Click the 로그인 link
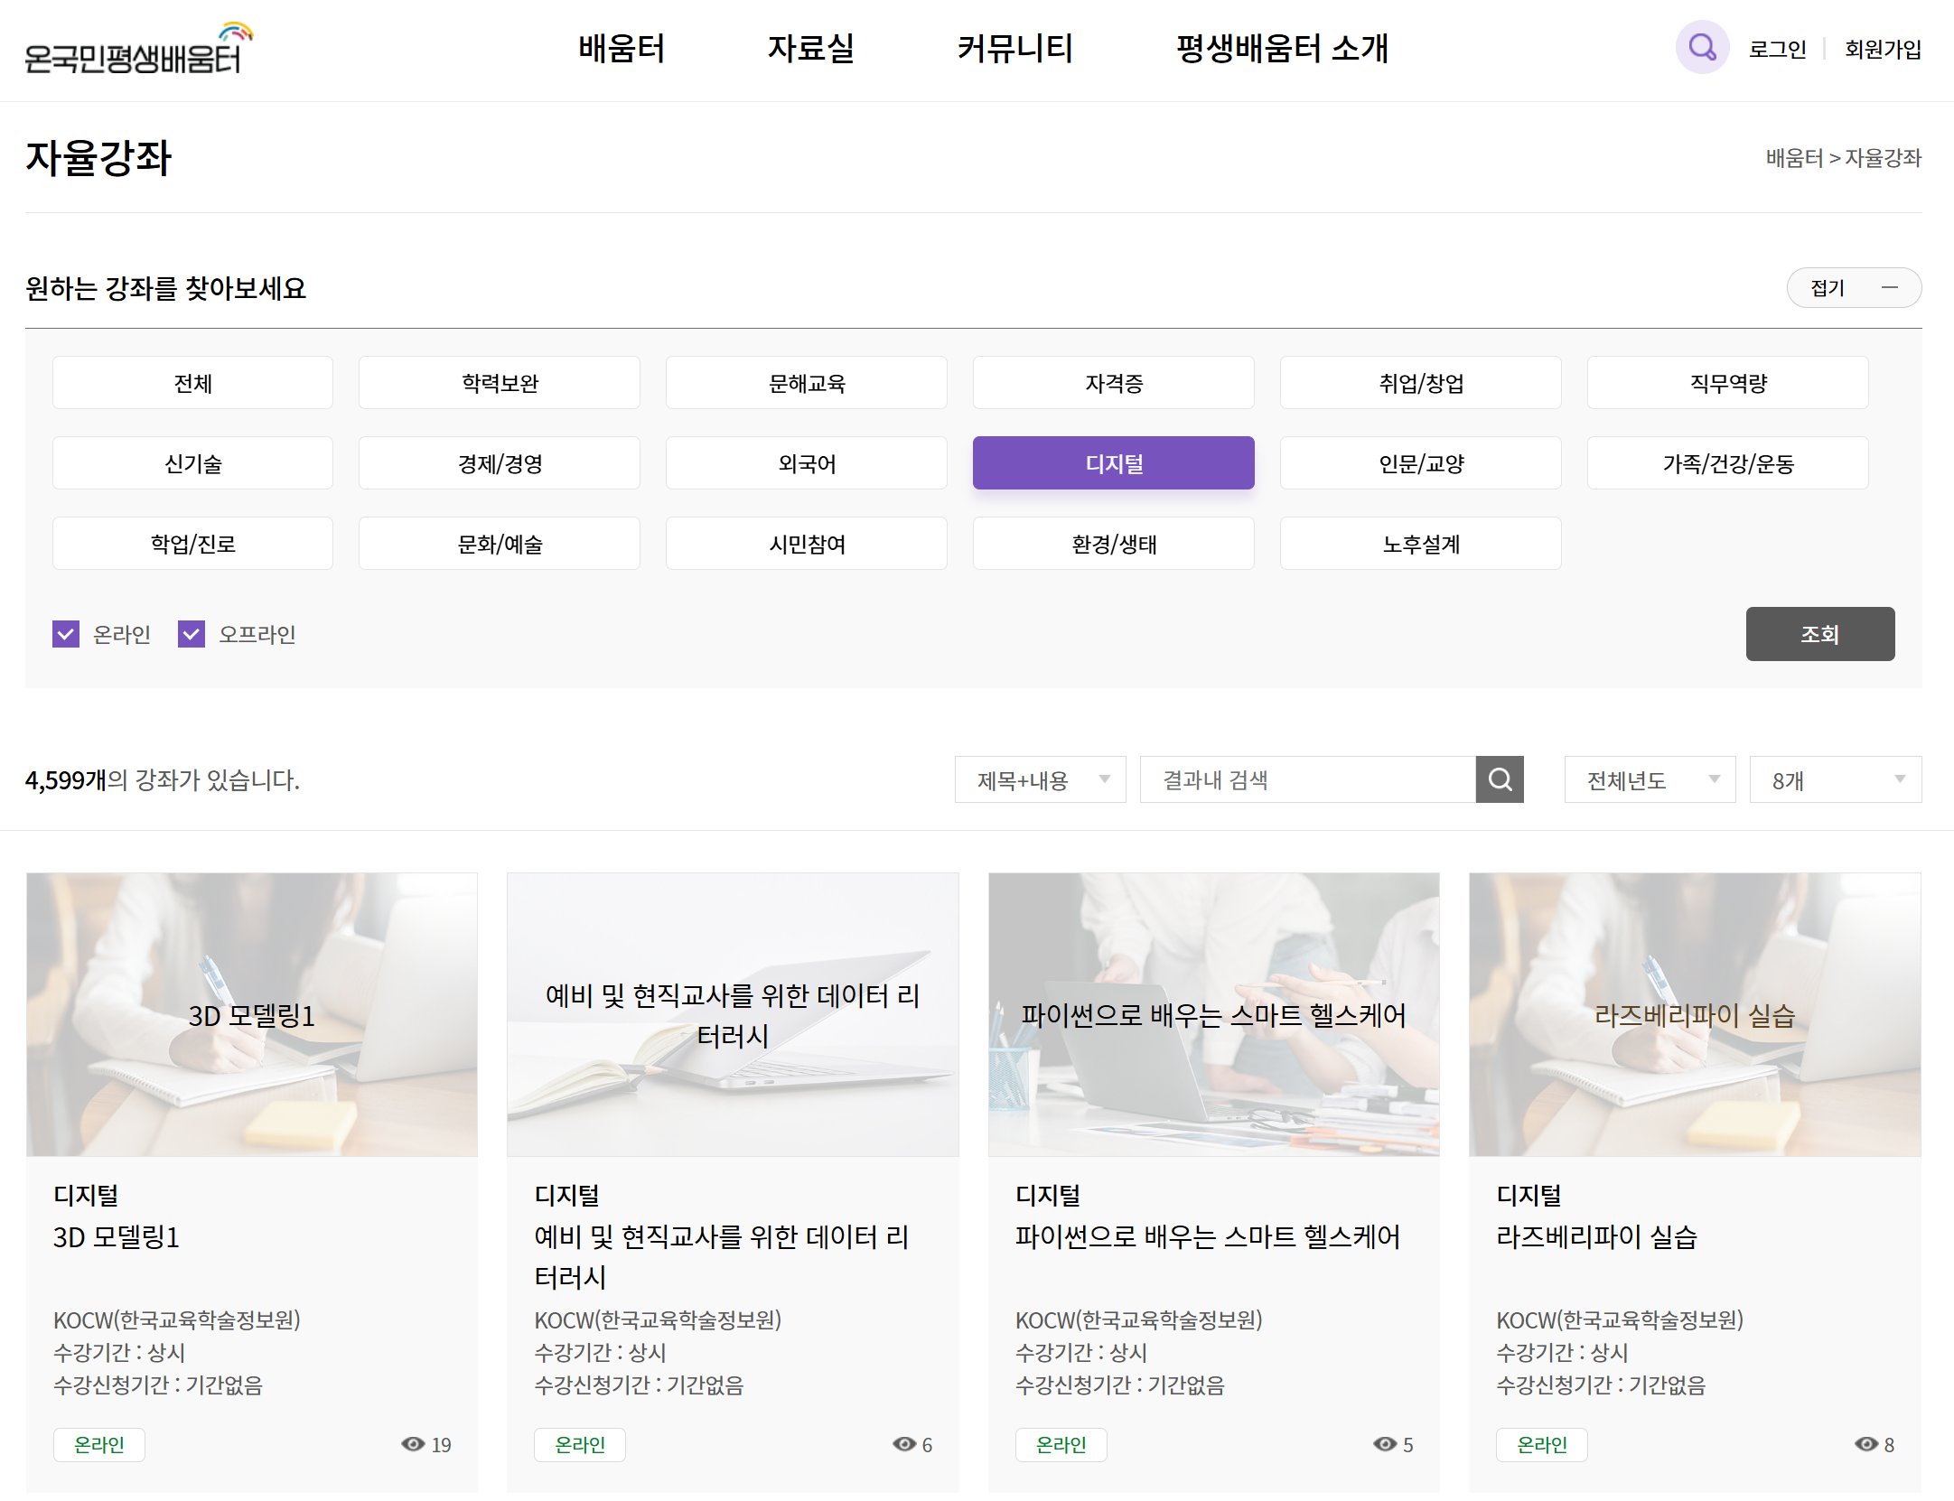The width and height of the screenshot is (1954, 1501). pyautogui.click(x=1776, y=47)
